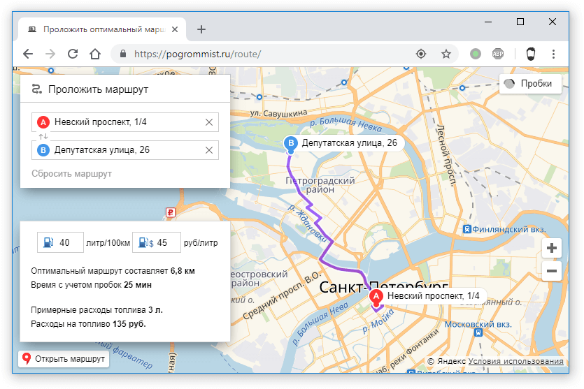Zoom in on the map
Screen dimensions: 584x389
(x=552, y=248)
